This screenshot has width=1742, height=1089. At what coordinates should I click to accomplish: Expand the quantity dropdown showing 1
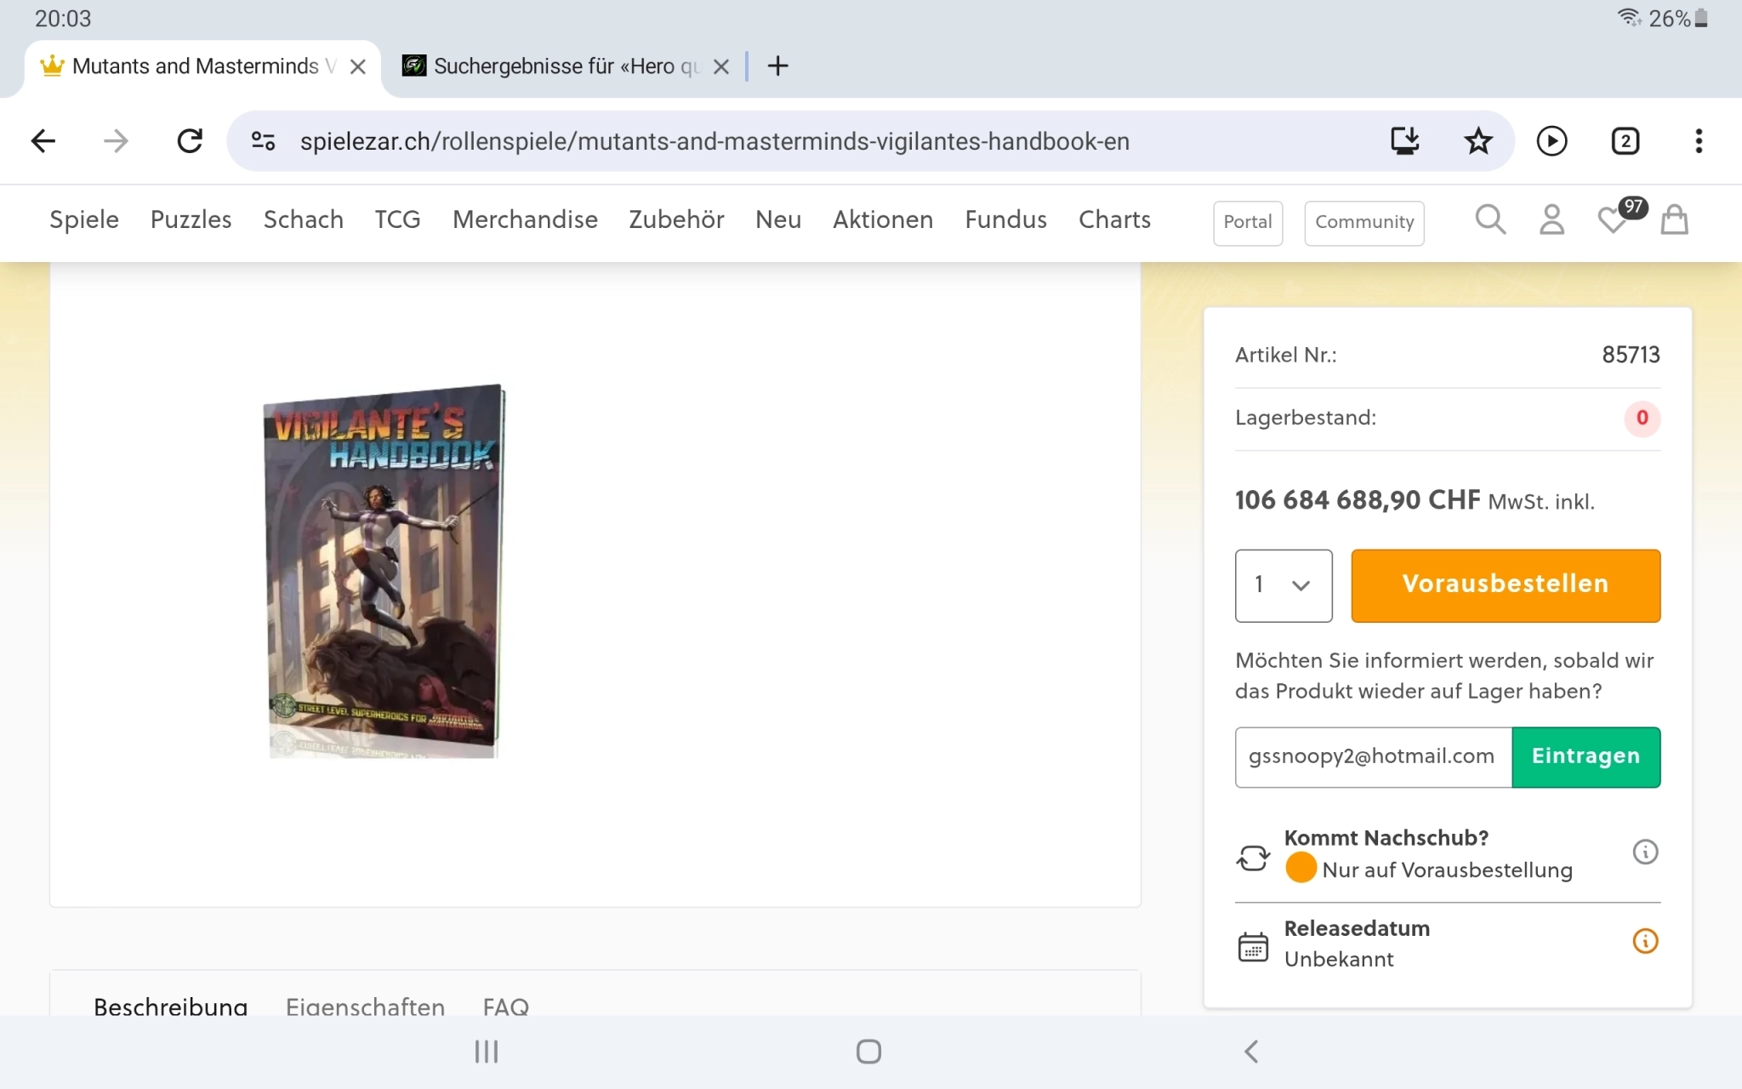point(1284,585)
